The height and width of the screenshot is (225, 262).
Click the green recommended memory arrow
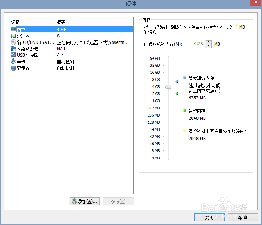(176, 94)
